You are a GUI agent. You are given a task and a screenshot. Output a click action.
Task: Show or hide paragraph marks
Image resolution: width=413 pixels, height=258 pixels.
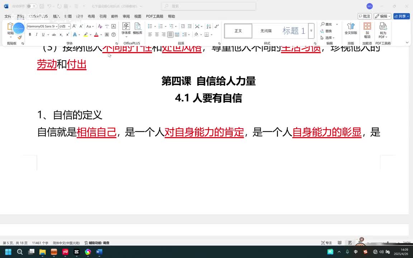click(217, 26)
